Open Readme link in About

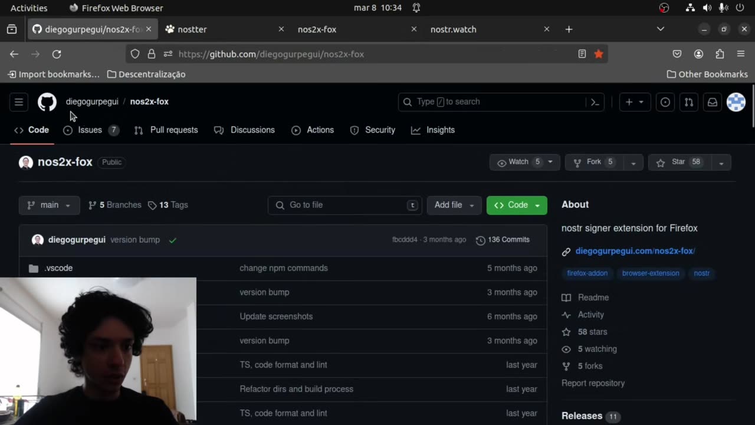point(586,297)
